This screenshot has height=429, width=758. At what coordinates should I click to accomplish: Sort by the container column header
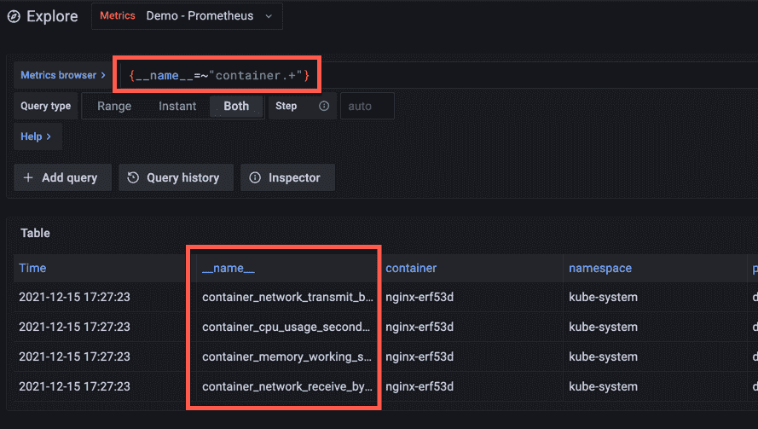click(x=411, y=268)
